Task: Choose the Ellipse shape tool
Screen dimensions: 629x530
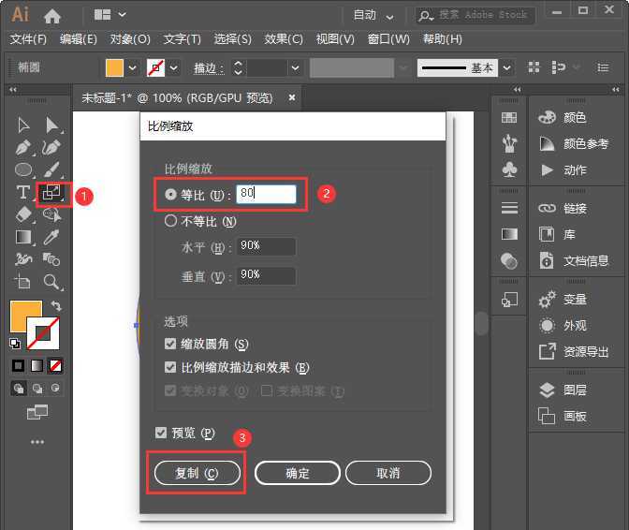Action: click(23, 169)
